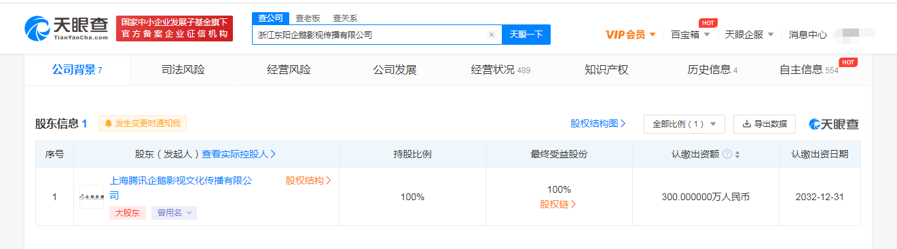This screenshot has height=249, width=897.
Task: Open the VIP会员 dropdown
Action: [631, 35]
